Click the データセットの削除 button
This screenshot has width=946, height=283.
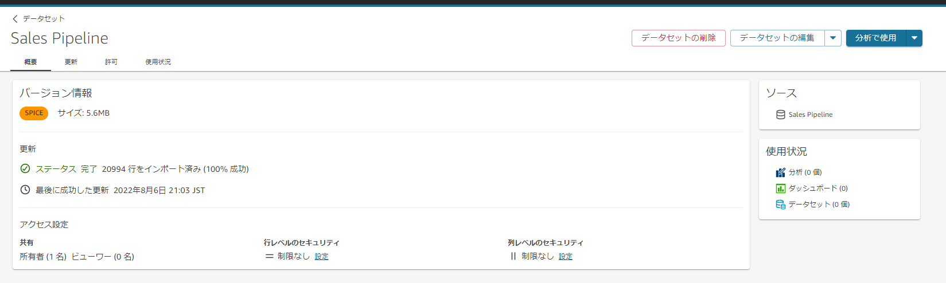coord(679,38)
